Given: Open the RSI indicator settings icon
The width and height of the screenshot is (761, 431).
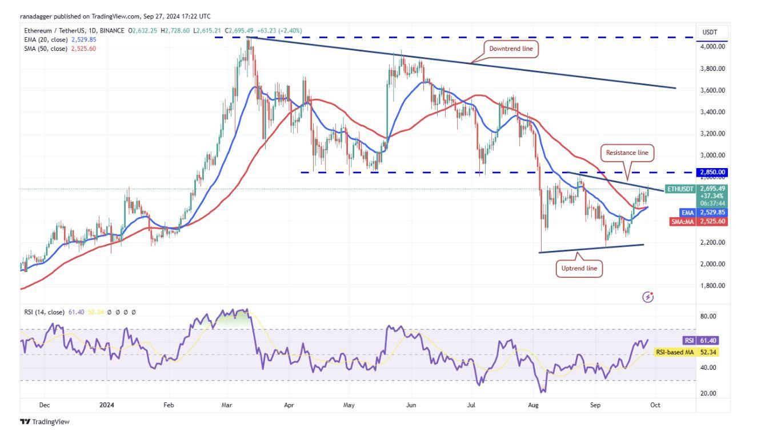Looking at the screenshot, I should point(117,312).
